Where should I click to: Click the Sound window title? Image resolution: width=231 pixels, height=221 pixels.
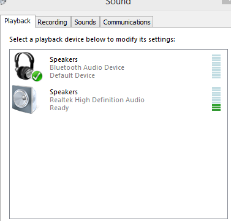coord(118,2)
